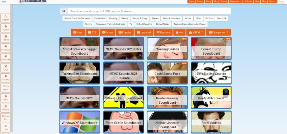Select the Help item in top navigation
Viewport: 287px width, 134px height.
coord(264,1)
